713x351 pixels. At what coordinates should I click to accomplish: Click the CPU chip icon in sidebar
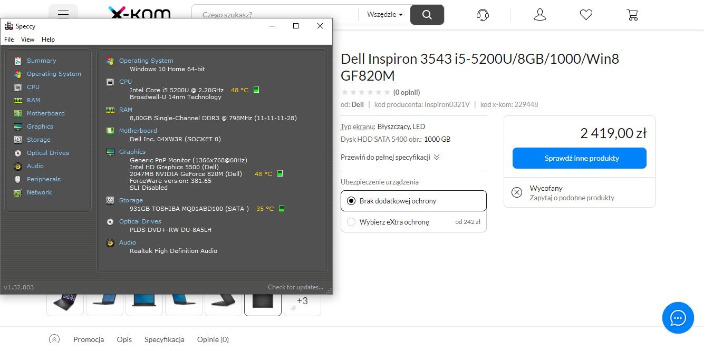click(x=18, y=87)
